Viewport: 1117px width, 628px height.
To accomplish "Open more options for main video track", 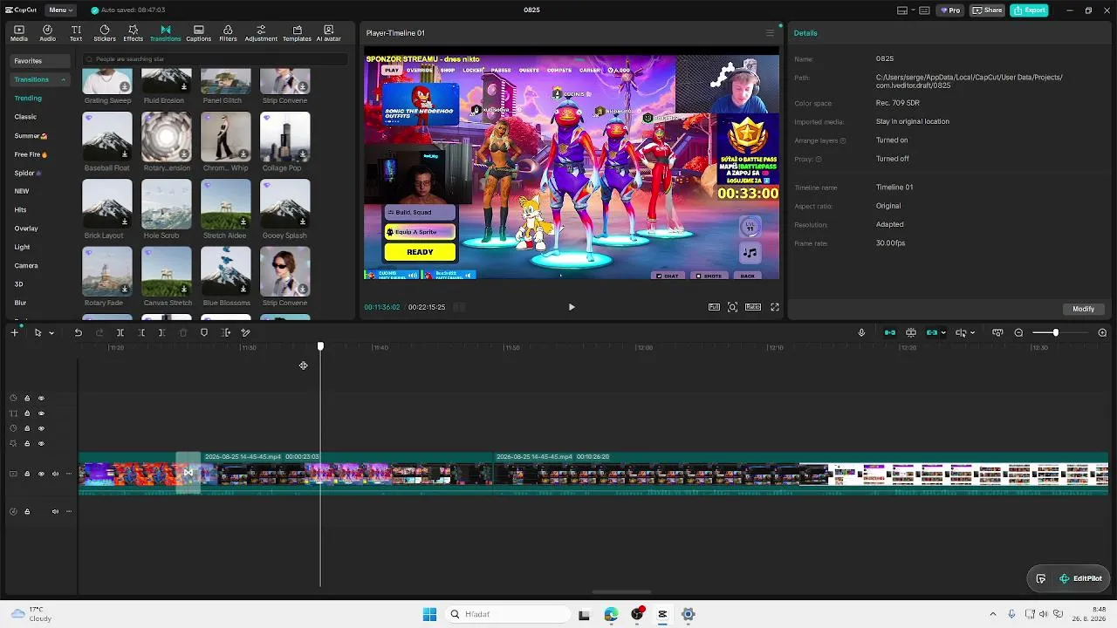I will pyautogui.click(x=69, y=474).
